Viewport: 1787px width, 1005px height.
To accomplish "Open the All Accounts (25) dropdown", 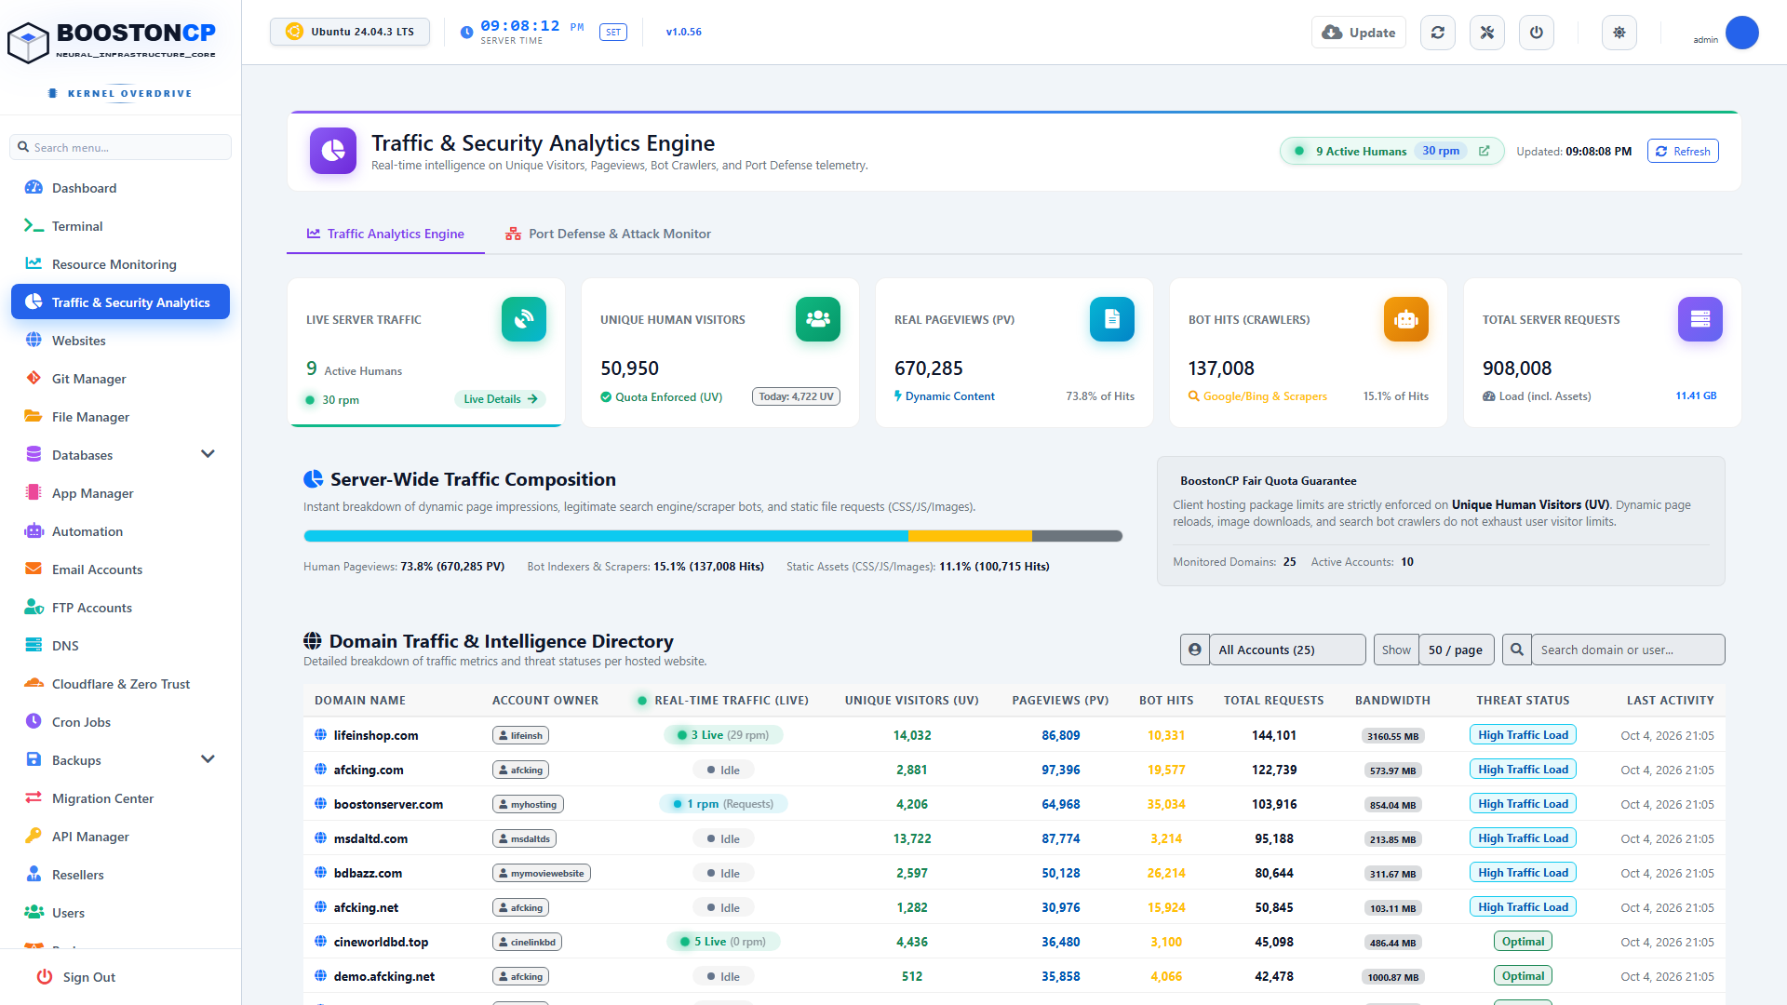I will pyautogui.click(x=1287, y=650).
